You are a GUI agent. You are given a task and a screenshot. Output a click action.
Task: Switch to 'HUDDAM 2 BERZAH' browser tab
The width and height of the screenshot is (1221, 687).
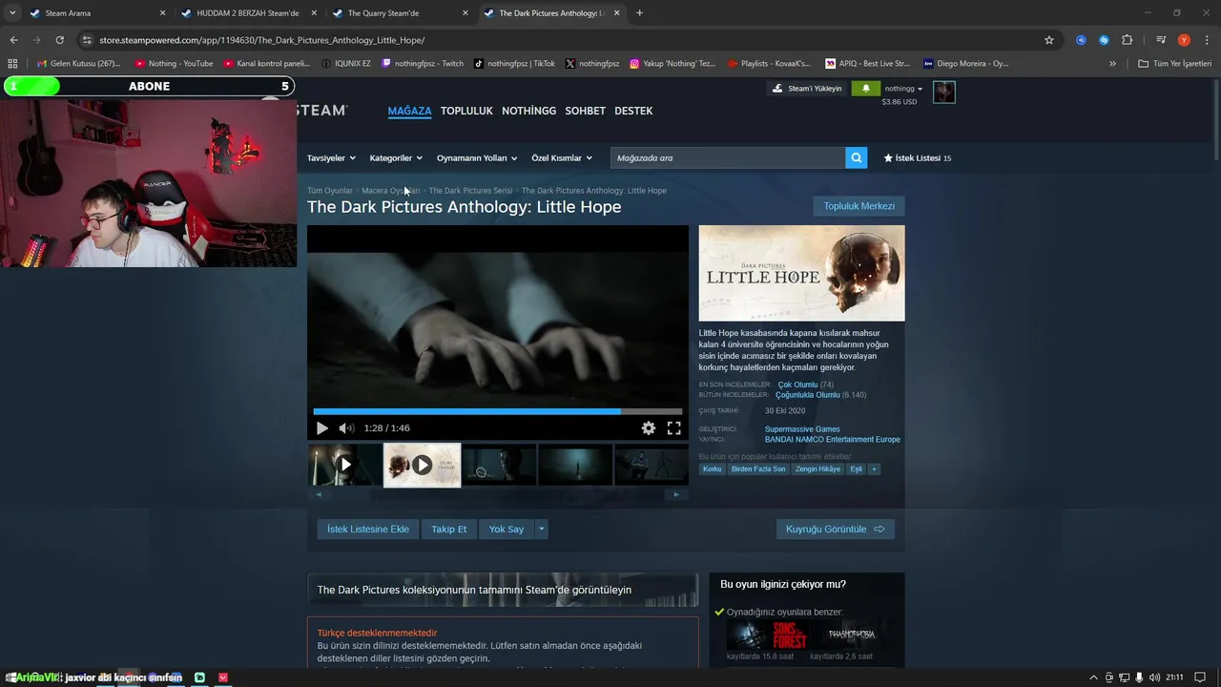(x=248, y=13)
